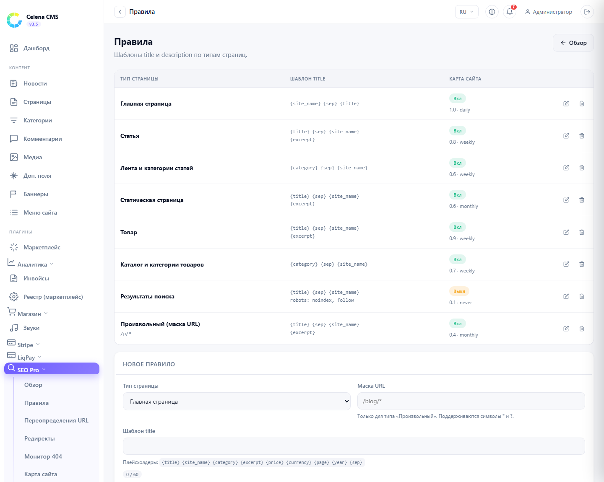Delete the Главная страница rule
This screenshot has width=604, height=482.
point(582,104)
